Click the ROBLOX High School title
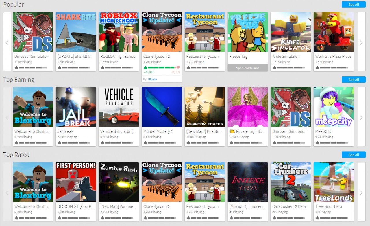Image resolution: width=370 pixels, height=226 pixels. click(118, 56)
